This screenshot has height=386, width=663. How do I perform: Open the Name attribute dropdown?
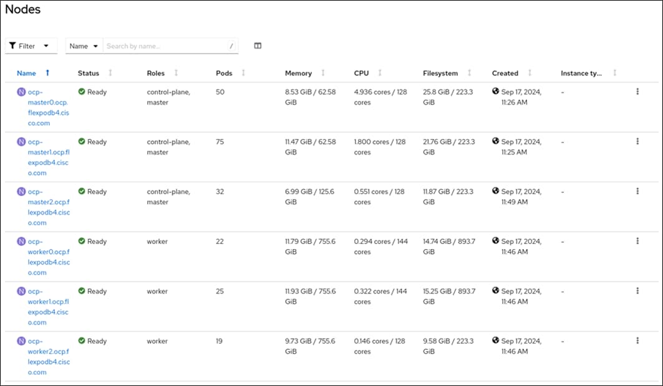(x=84, y=45)
